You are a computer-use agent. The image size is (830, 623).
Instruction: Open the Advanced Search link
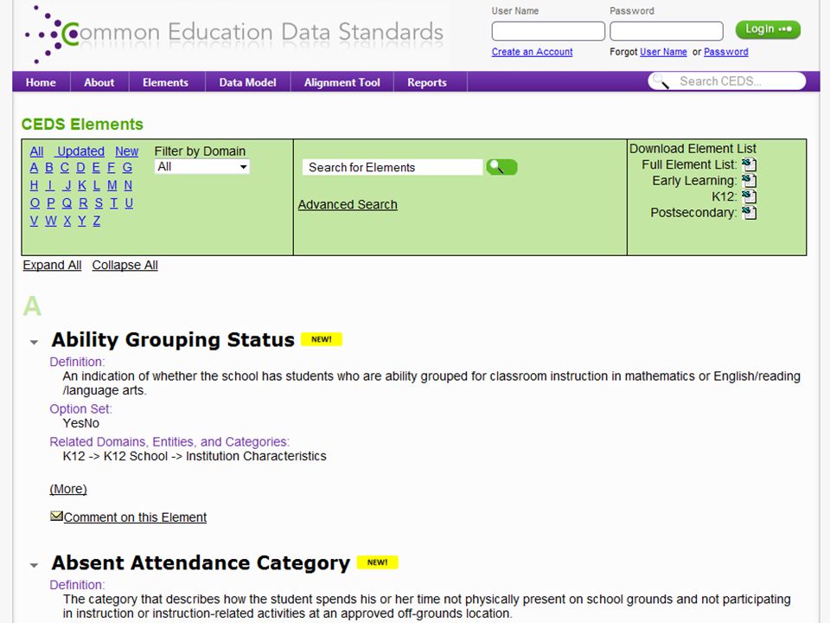(x=348, y=204)
